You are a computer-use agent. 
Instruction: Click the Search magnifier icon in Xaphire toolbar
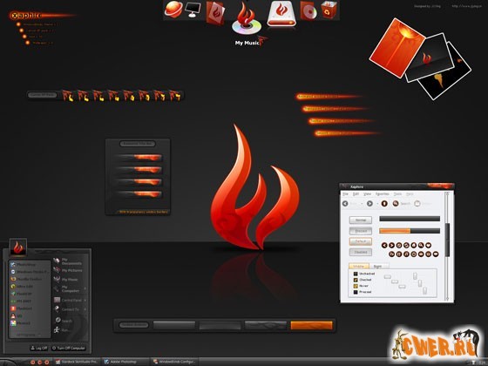396,204
